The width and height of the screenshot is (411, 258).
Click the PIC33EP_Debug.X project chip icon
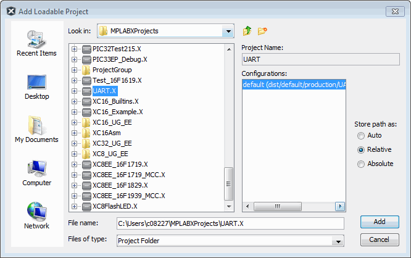pyautogui.click(x=86, y=59)
